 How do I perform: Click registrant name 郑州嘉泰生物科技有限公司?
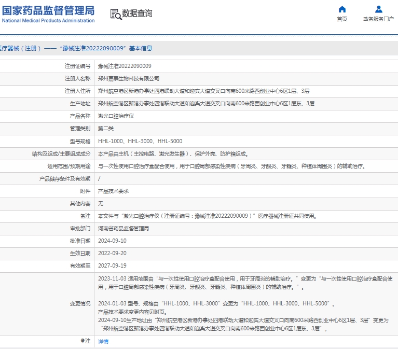coord(129,79)
